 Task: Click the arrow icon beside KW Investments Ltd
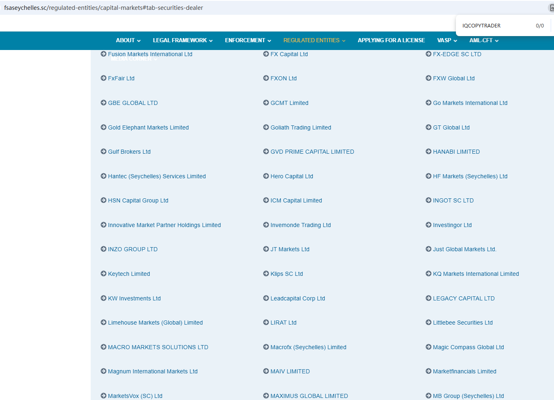tap(103, 298)
